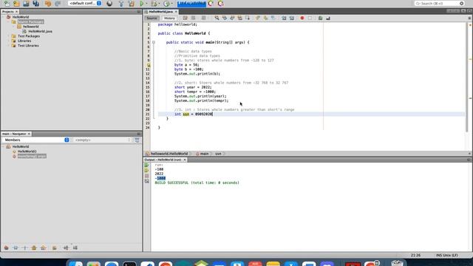Select Test Packages in project tree

pos(29,36)
